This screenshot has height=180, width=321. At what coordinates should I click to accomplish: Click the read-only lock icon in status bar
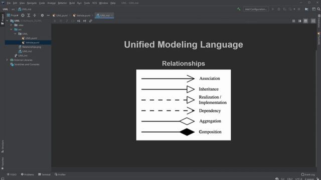point(318,179)
